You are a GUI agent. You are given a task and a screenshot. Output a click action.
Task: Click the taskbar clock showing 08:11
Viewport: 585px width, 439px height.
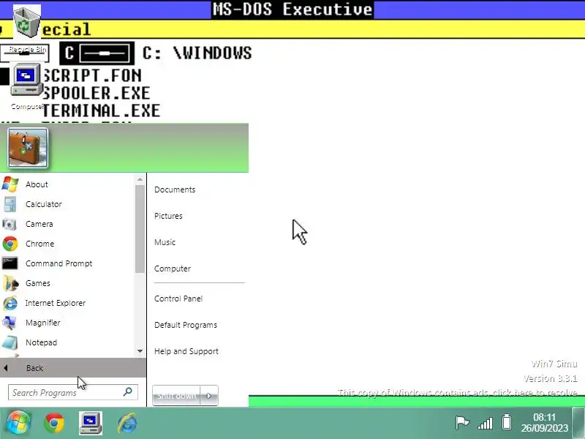tap(544, 423)
